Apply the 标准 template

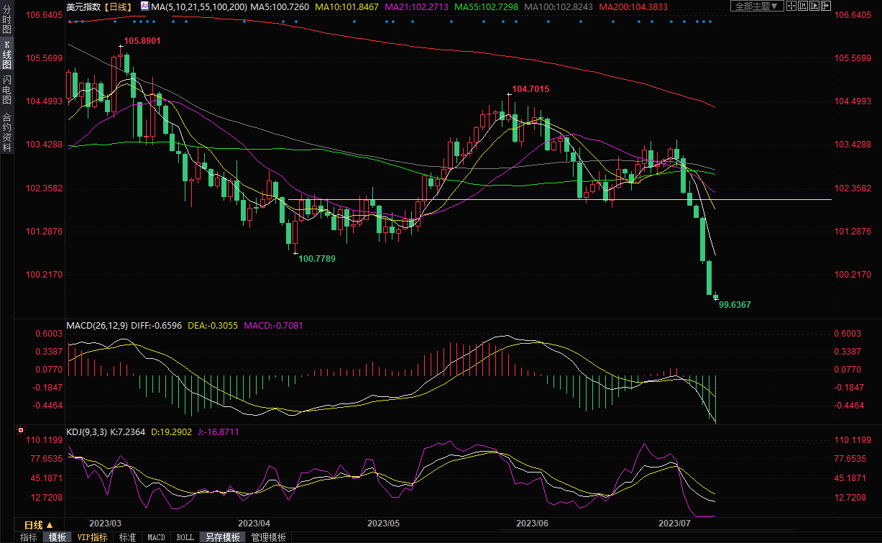[x=127, y=537]
